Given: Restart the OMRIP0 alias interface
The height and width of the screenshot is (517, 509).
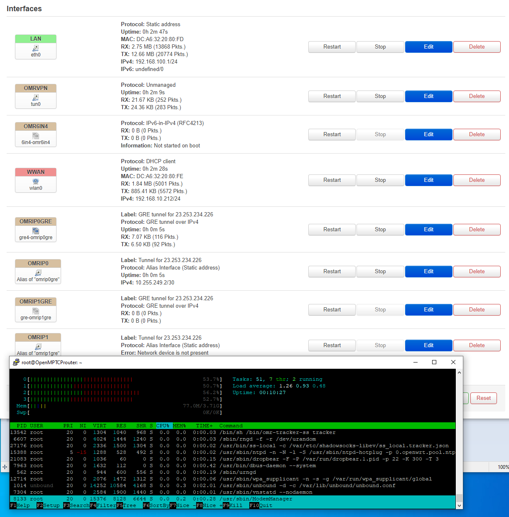Looking at the screenshot, I should [332, 272].
